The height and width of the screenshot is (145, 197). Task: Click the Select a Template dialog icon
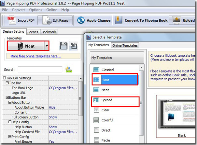pos(89,37)
